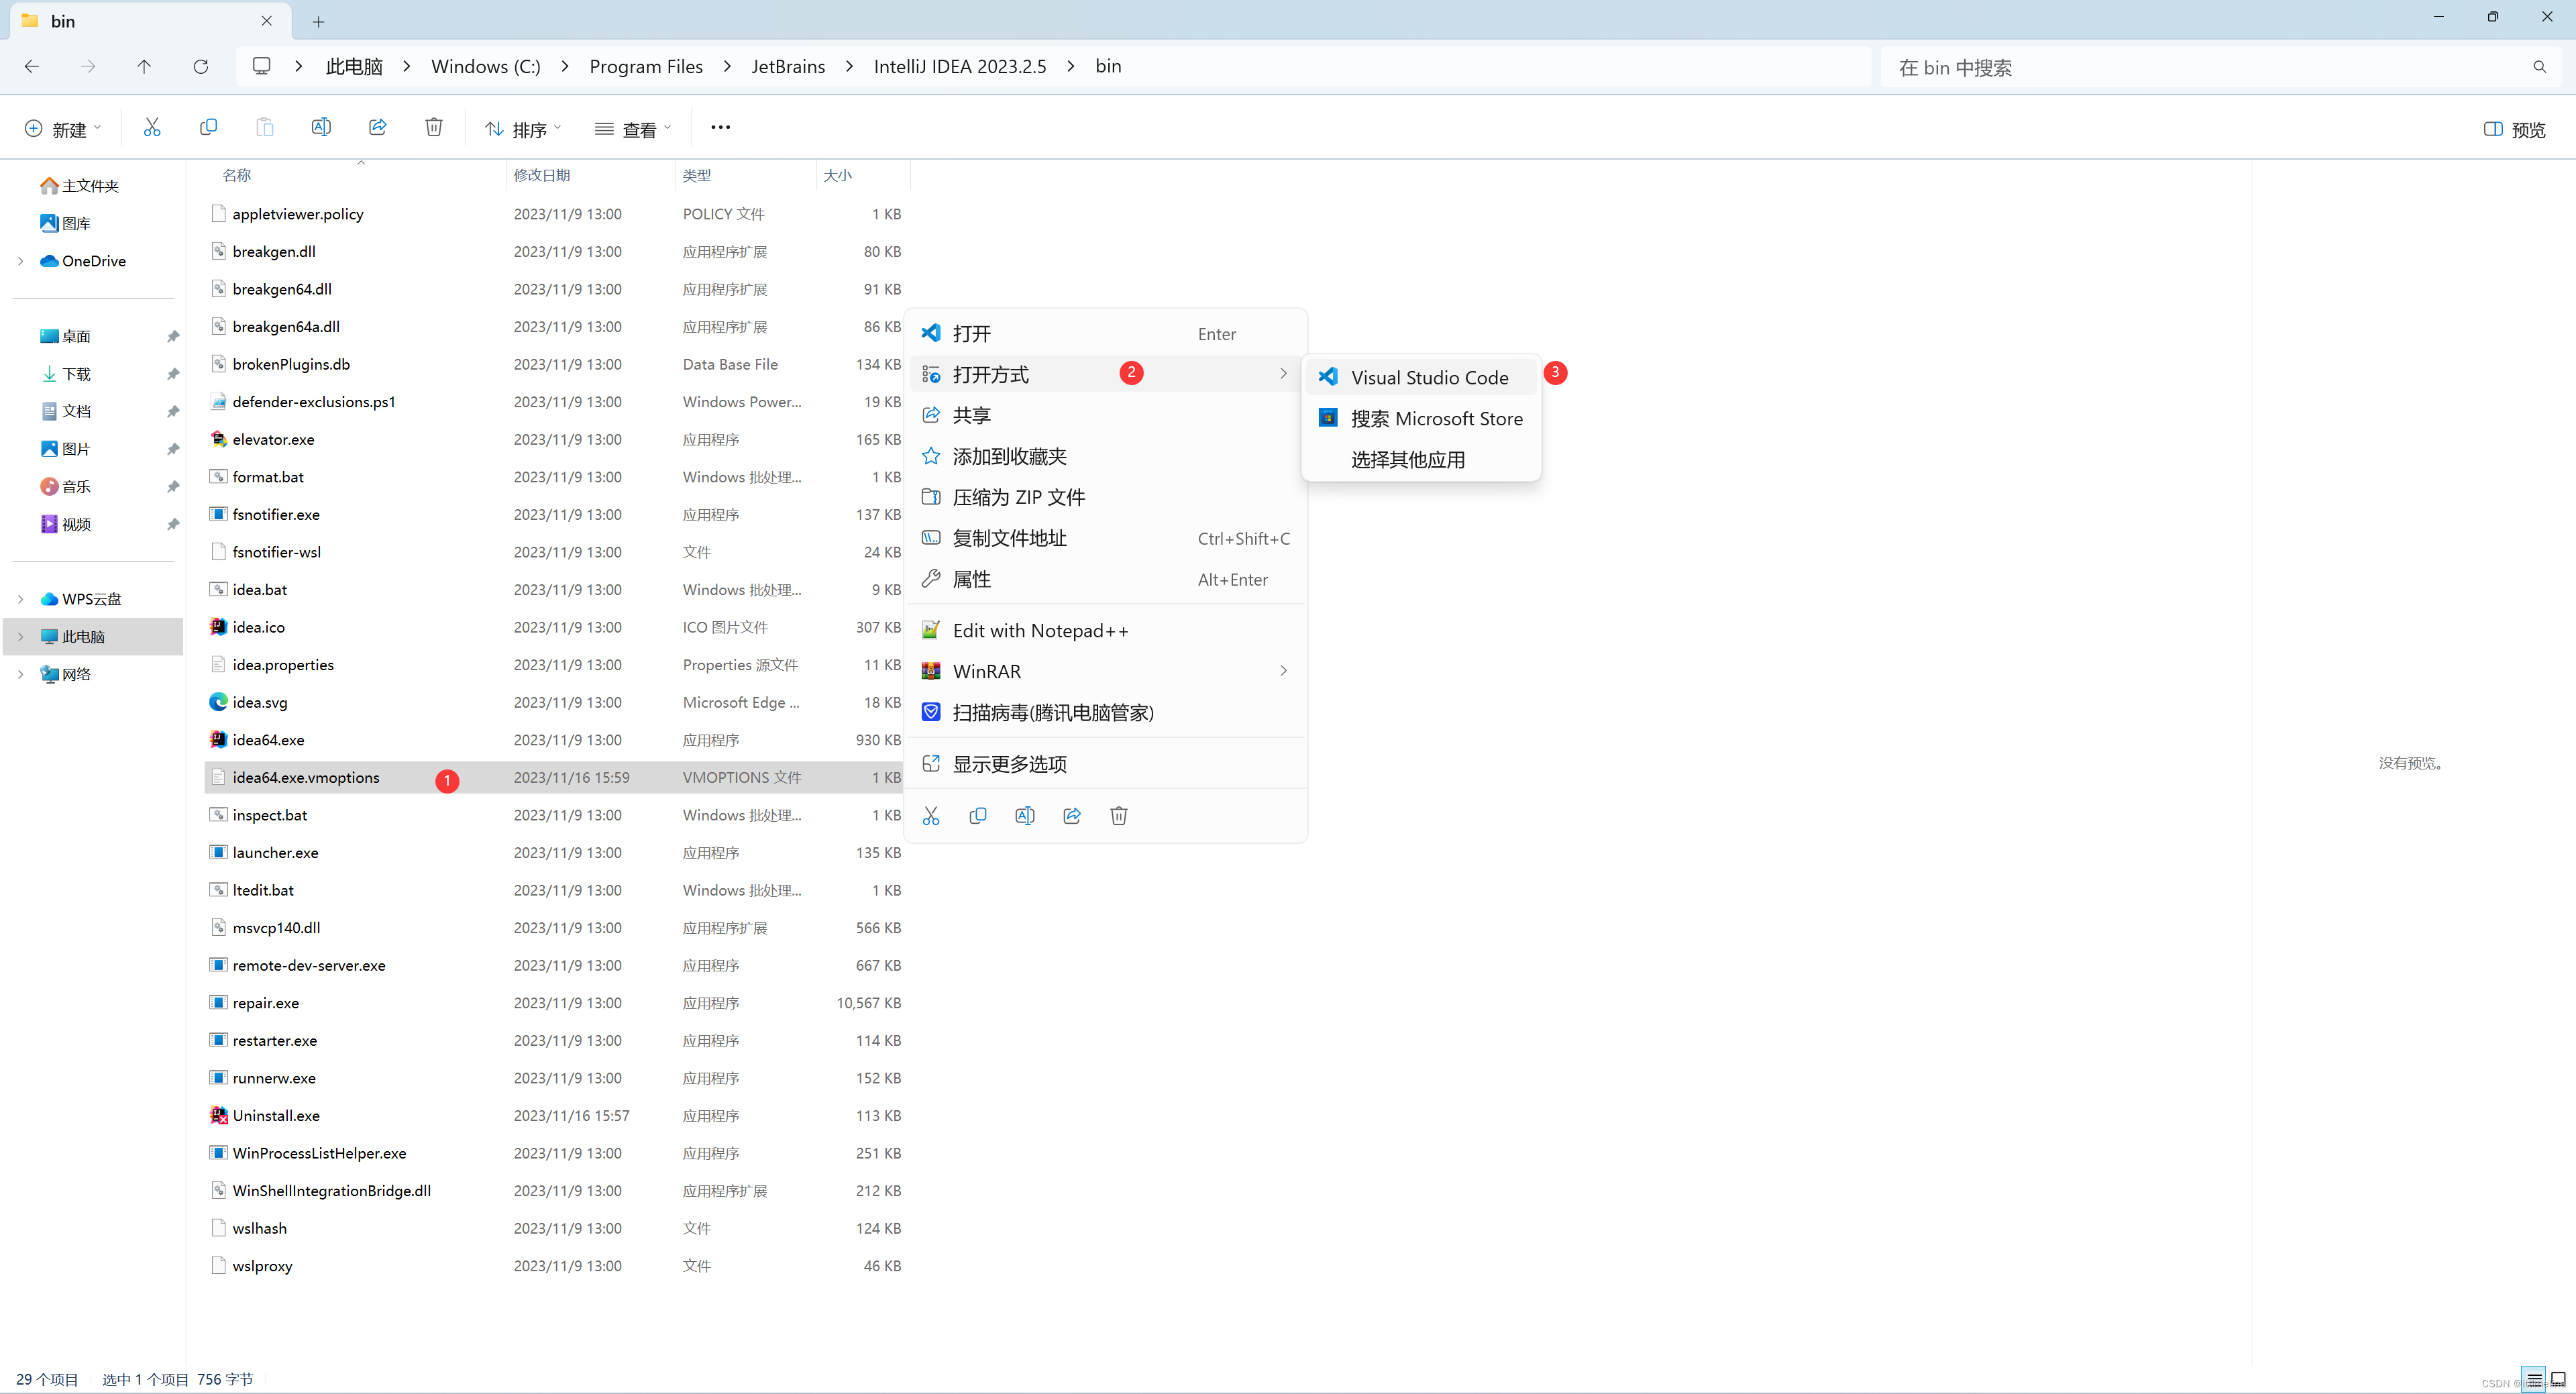Choose 压缩为 ZIP 文件
Viewport: 2576px width, 1394px height.
(1105, 497)
